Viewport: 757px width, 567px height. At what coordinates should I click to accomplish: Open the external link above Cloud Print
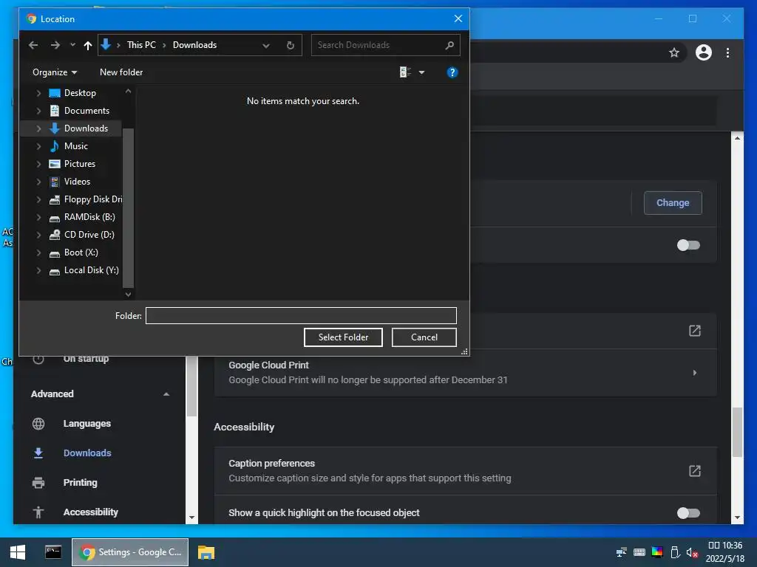pyautogui.click(x=695, y=331)
